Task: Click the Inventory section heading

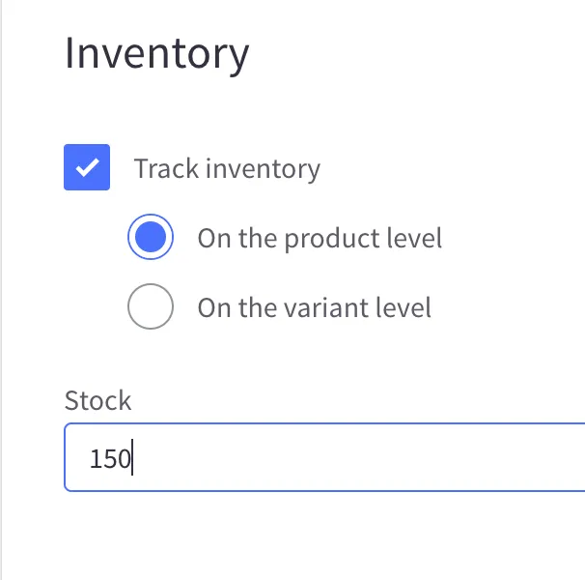Action: click(156, 53)
